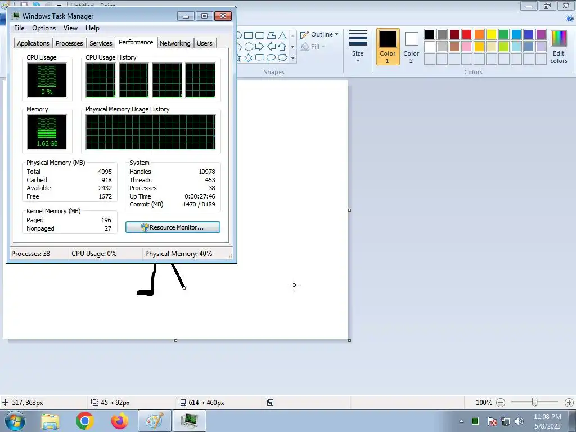Viewport: 576px width, 432px height.
Task: Open the Outline dropdown in Paint
Action: pyautogui.click(x=319, y=34)
